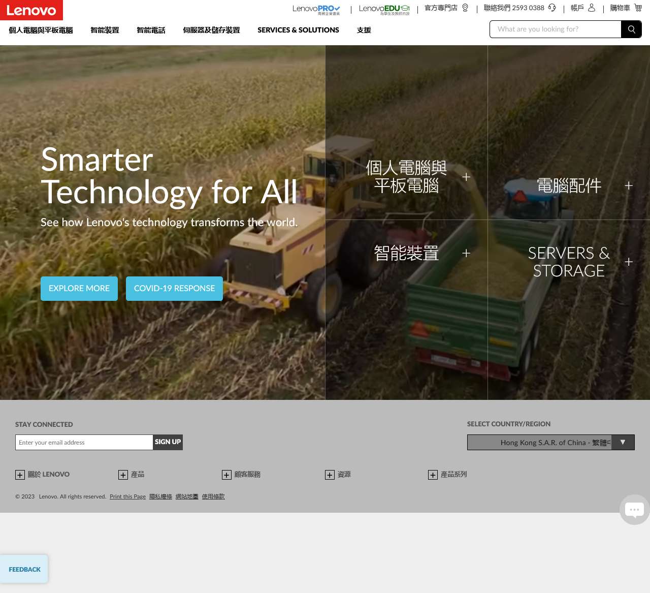
Task: Open the shopping cart icon
Action: [638, 8]
